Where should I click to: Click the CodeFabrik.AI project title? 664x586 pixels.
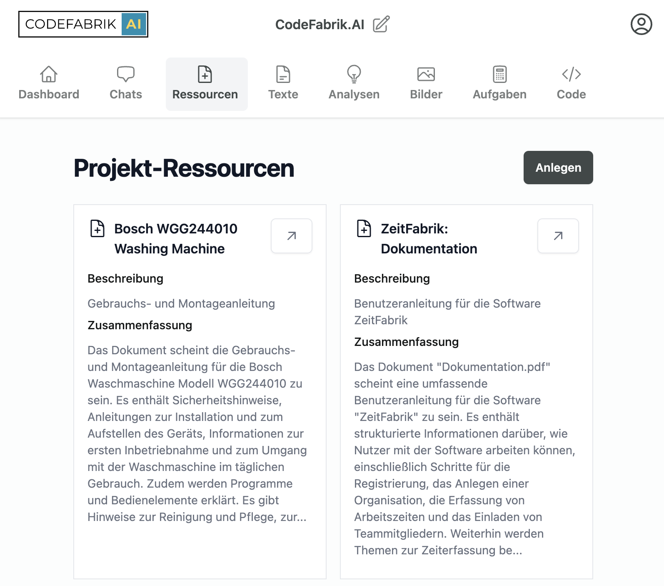320,25
